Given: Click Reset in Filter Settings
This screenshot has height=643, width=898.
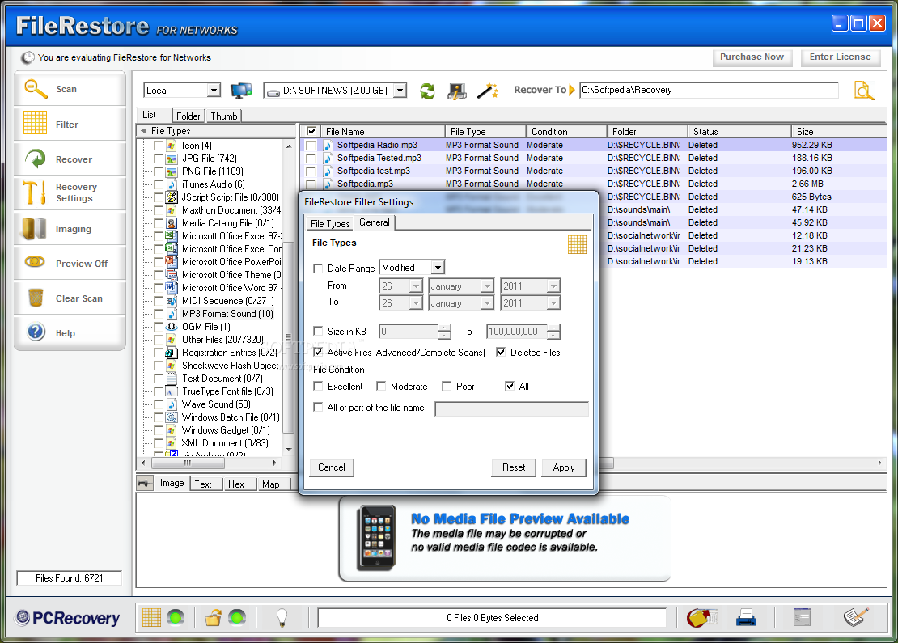Looking at the screenshot, I should 514,467.
